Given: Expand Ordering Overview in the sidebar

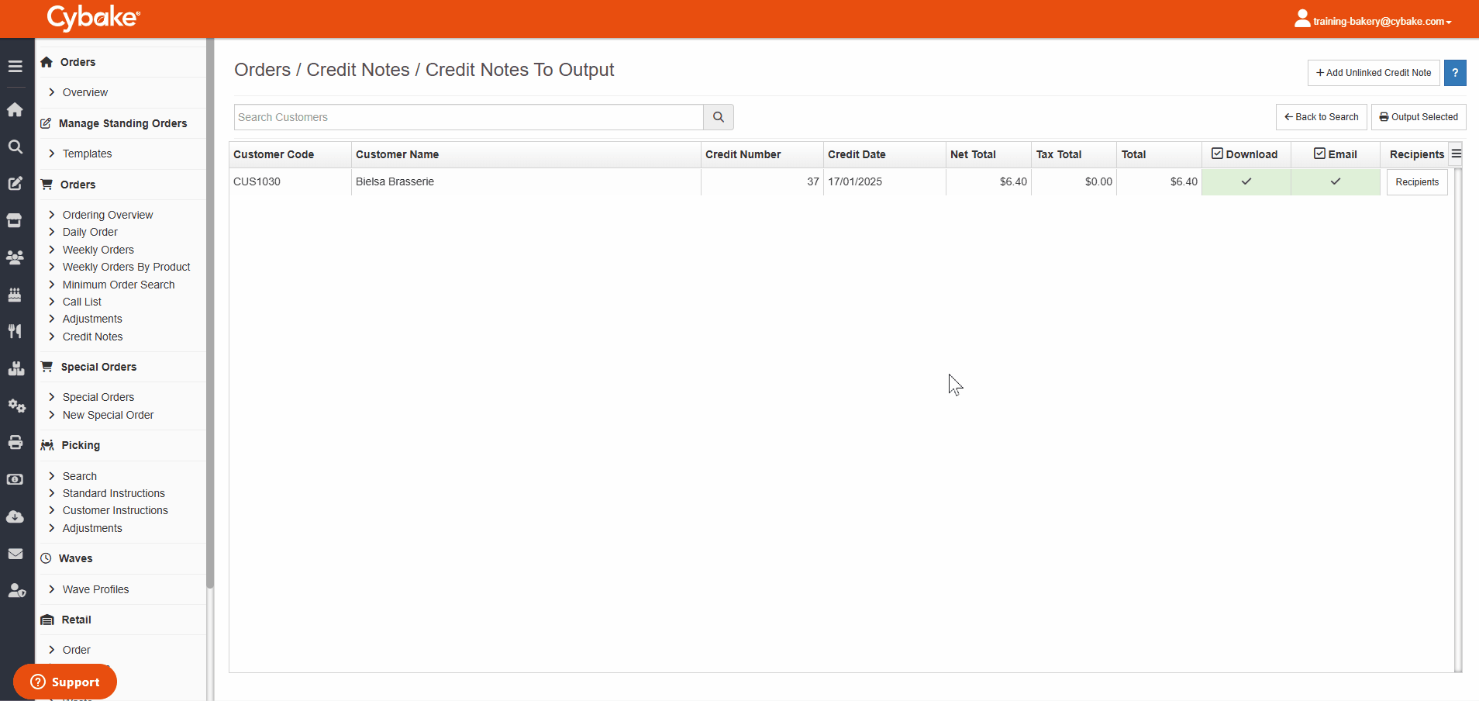Looking at the screenshot, I should coord(107,215).
